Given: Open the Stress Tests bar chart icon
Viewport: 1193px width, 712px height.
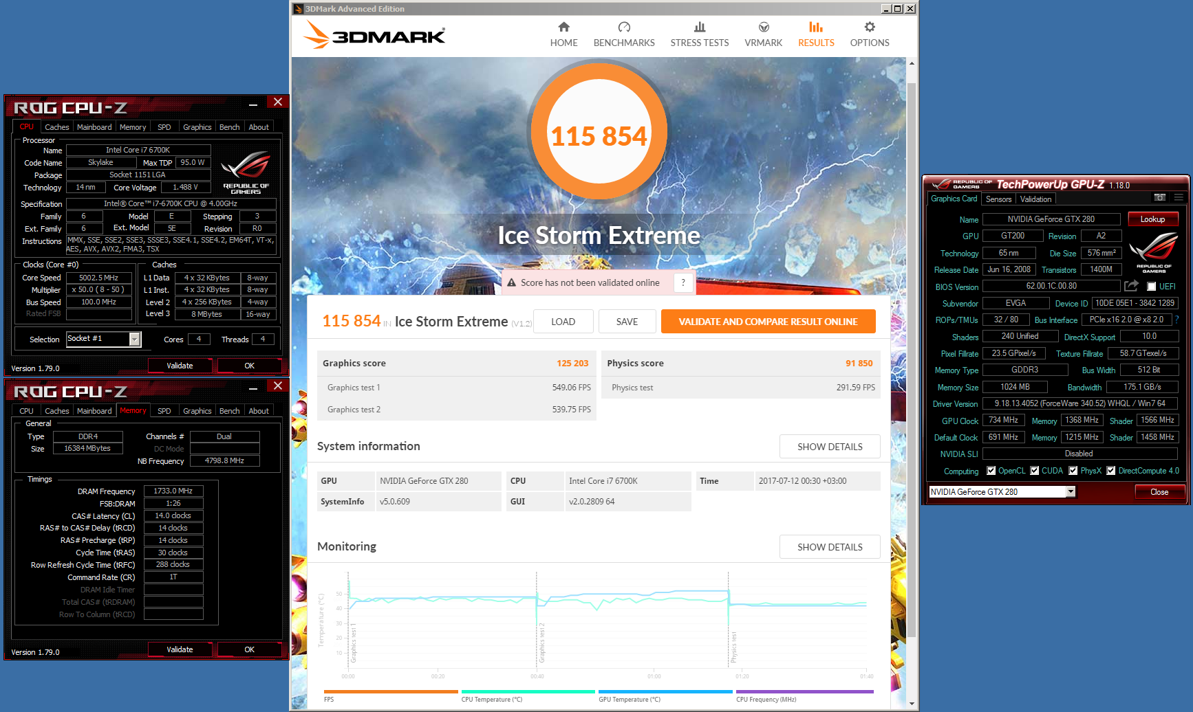Looking at the screenshot, I should coord(700,27).
